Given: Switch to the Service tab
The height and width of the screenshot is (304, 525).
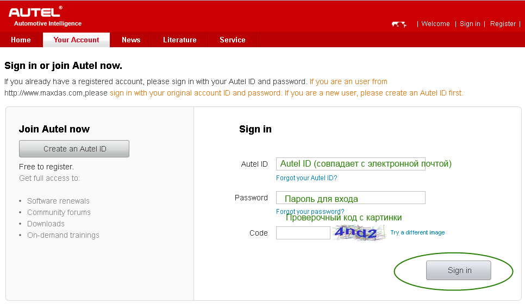Looking at the screenshot, I should click(233, 40).
